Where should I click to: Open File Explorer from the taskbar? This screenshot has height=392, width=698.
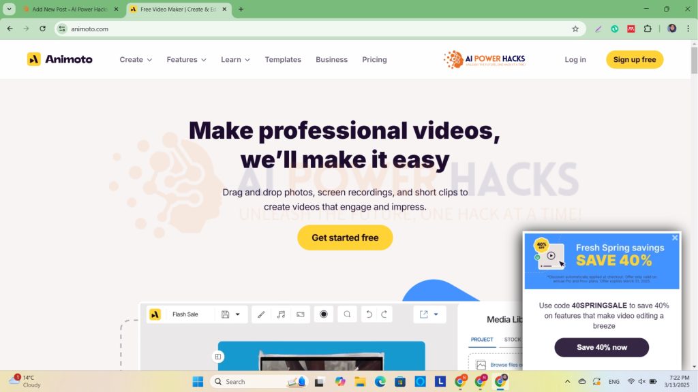click(x=360, y=382)
